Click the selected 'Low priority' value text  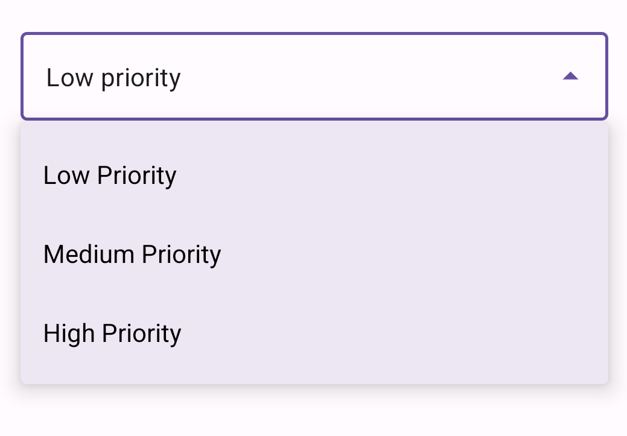pyautogui.click(x=113, y=78)
